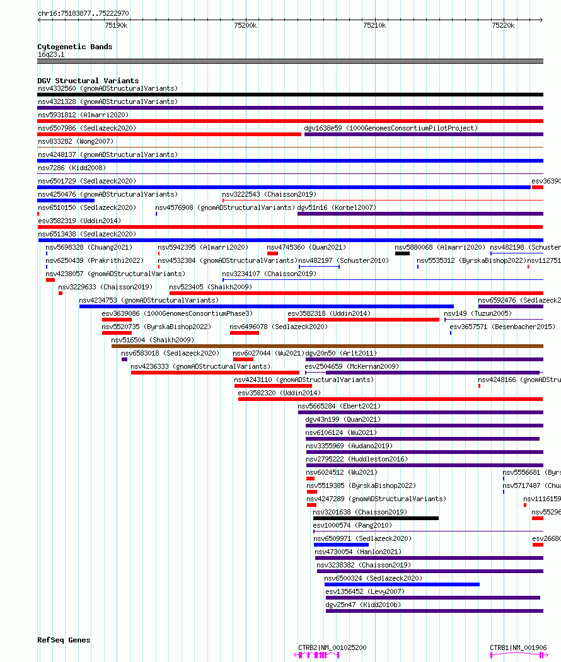Screen dimensions: 561x662
Task: Select dgv51n16 (Korbel2007) label
Action: (337, 207)
